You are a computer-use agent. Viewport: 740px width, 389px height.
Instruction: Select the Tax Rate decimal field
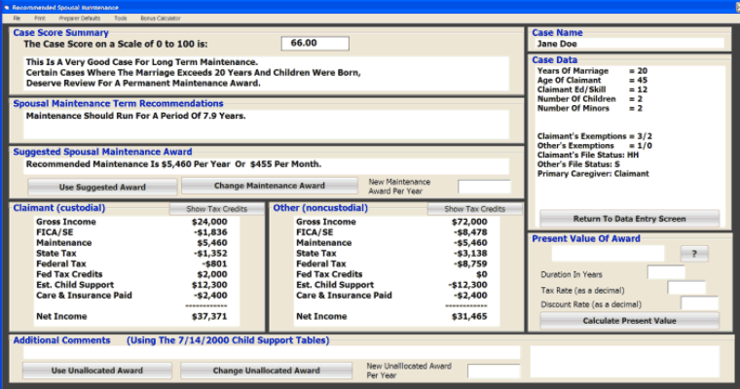[x=686, y=288]
